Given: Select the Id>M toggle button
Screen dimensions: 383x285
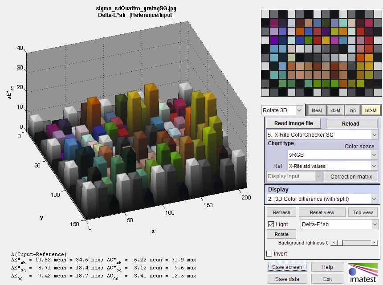Looking at the screenshot, I should (x=335, y=110).
